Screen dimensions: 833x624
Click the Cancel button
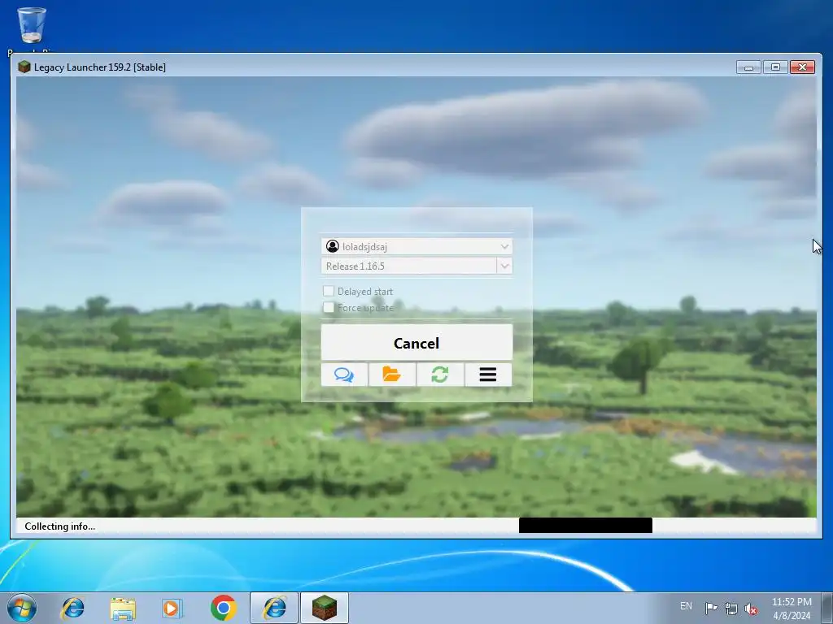tap(416, 343)
